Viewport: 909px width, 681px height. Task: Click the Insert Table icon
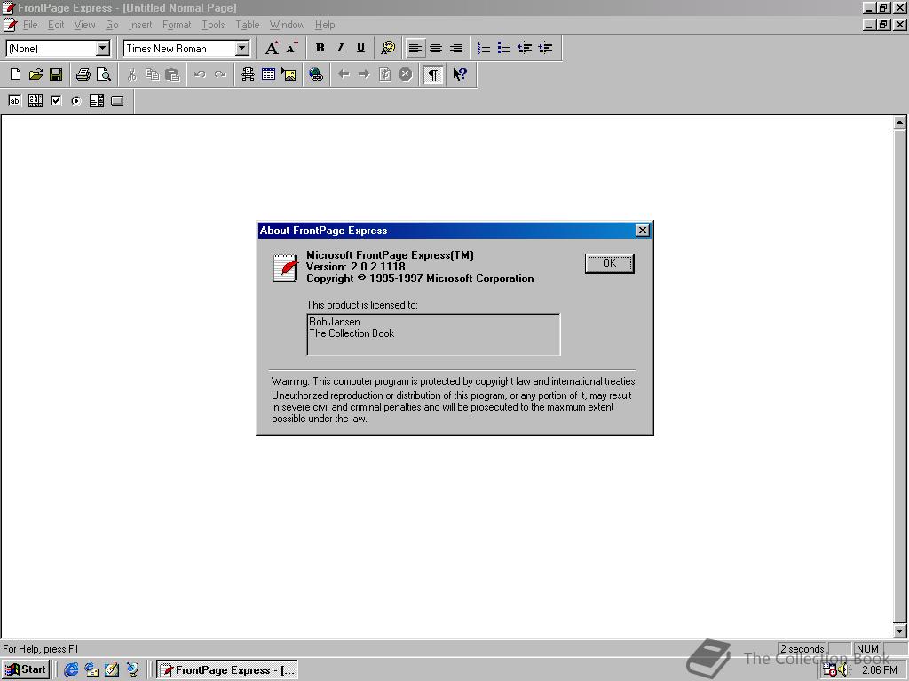(x=268, y=74)
